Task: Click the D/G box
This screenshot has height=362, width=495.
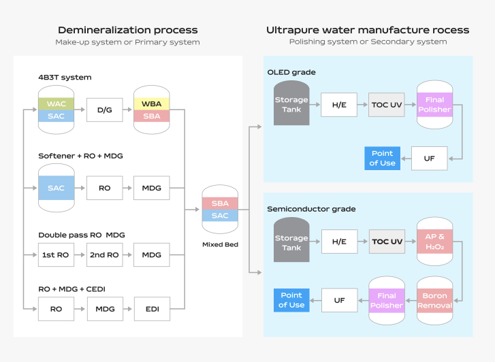Action: coord(104,110)
